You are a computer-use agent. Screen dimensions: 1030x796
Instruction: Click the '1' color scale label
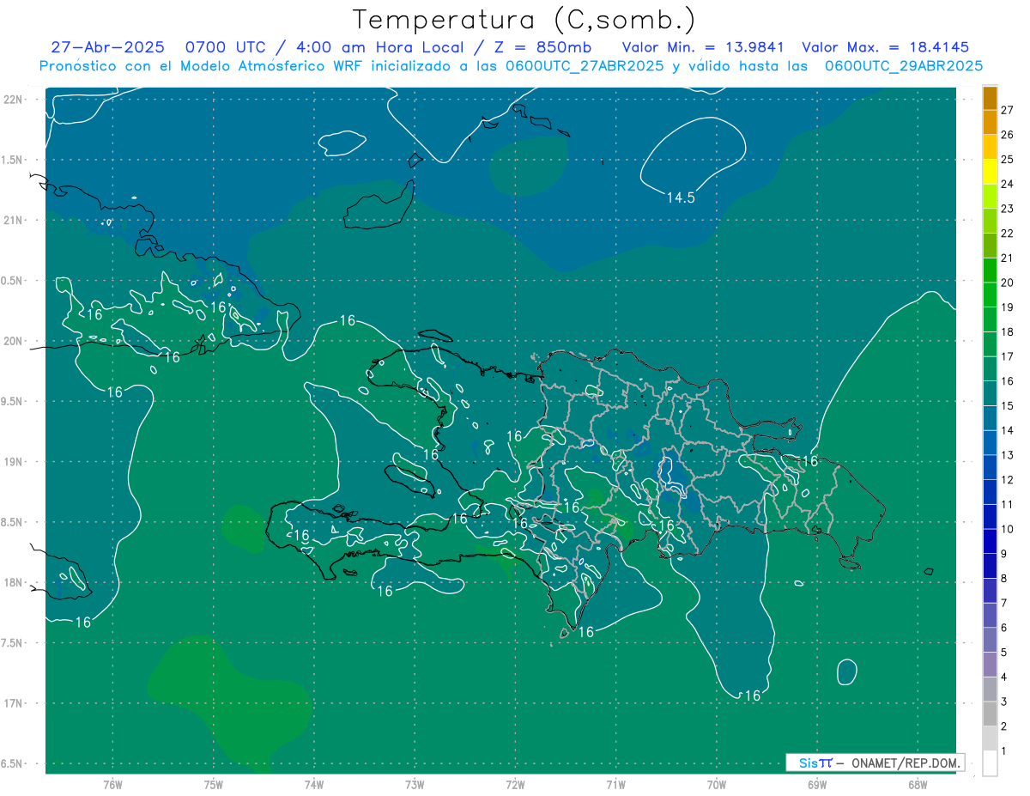click(1004, 751)
